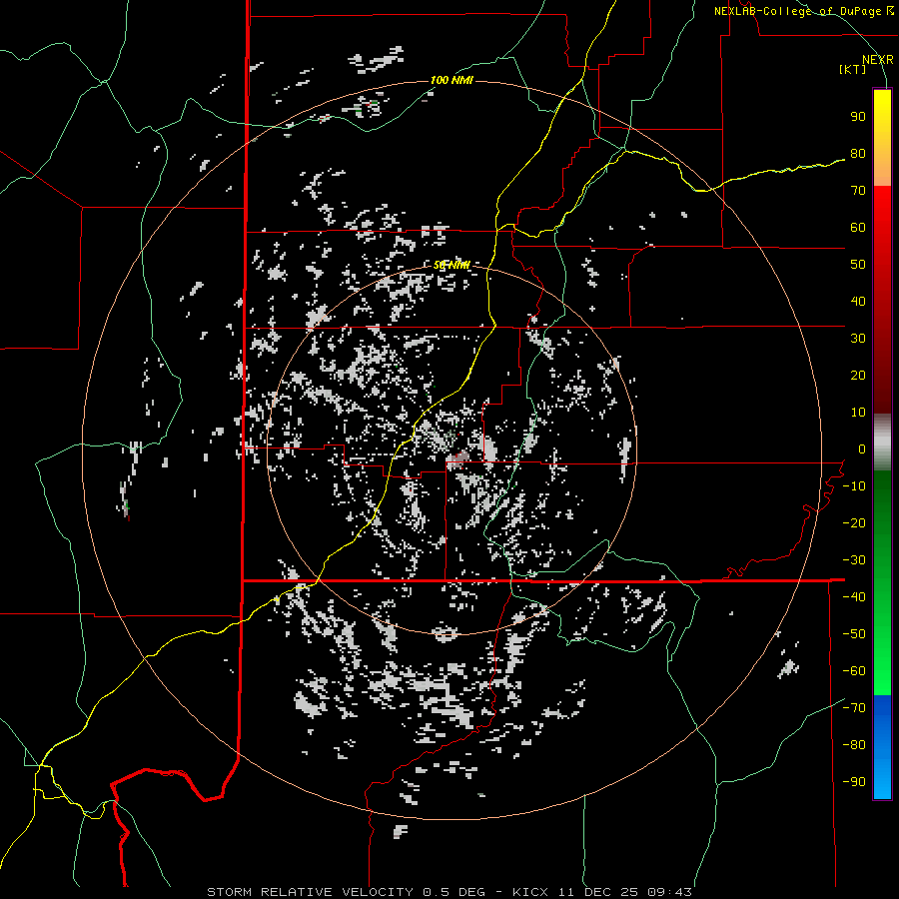Viewport: 899px width, 899px height.
Task: Click the 'NEXR' label above the color bar
Action: click(x=878, y=60)
